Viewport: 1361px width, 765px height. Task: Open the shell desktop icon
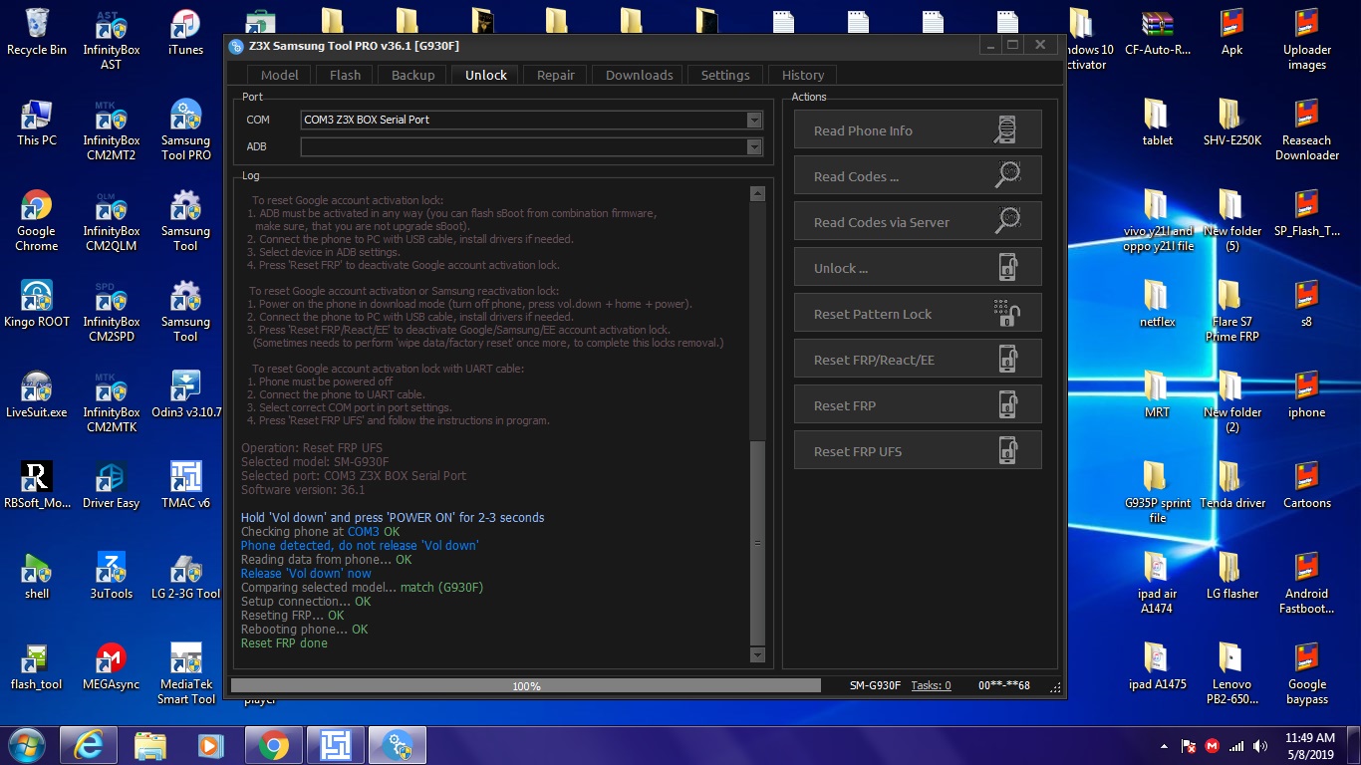pyautogui.click(x=37, y=577)
